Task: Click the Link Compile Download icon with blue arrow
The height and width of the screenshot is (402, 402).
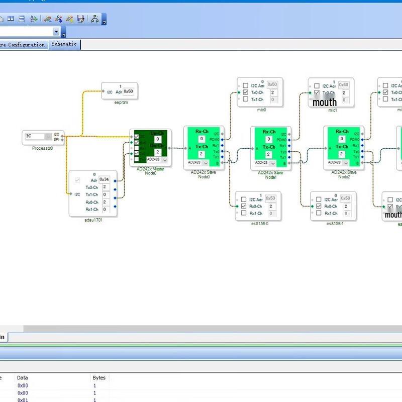Action: click(58, 19)
